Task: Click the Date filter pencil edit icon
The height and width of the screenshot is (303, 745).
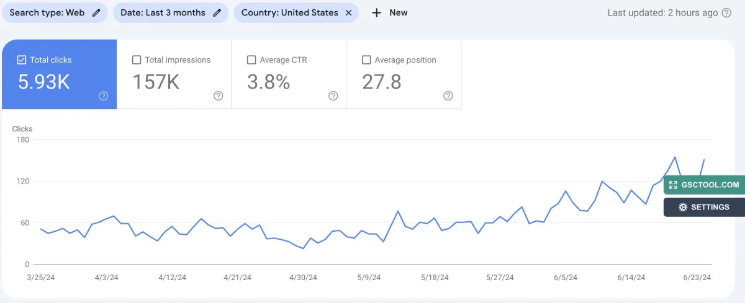Action: 217,13
